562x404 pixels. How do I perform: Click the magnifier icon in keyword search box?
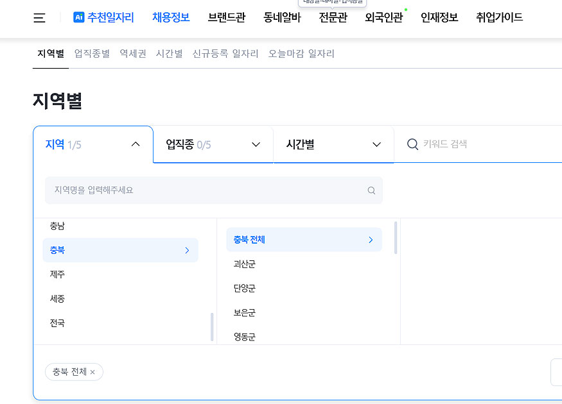[412, 144]
